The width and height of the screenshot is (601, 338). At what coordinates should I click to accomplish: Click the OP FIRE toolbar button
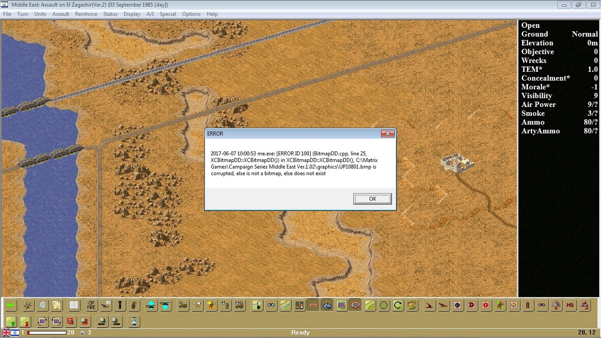tap(91, 306)
